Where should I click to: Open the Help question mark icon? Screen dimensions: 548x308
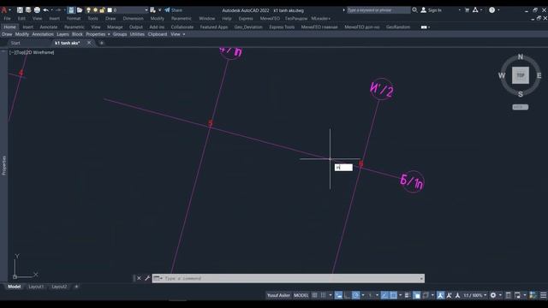pyautogui.click(x=491, y=10)
